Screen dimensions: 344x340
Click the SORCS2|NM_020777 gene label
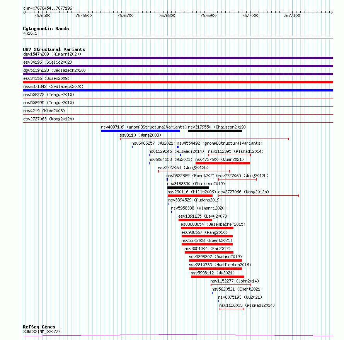coord(42,332)
